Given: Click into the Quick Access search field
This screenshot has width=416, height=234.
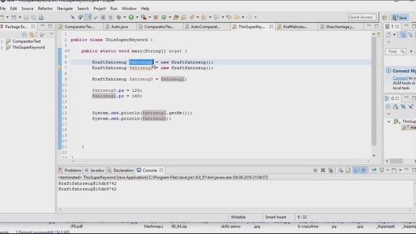Looking at the screenshot, I should tap(362, 18).
